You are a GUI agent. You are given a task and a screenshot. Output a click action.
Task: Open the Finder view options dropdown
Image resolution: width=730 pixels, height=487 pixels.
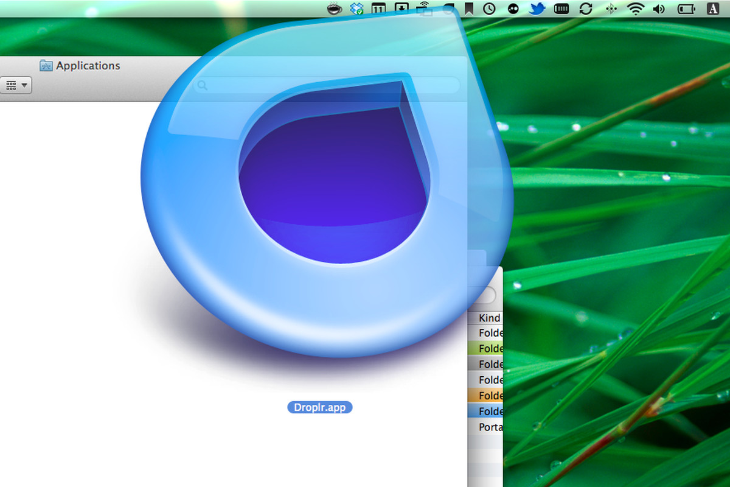tap(16, 85)
